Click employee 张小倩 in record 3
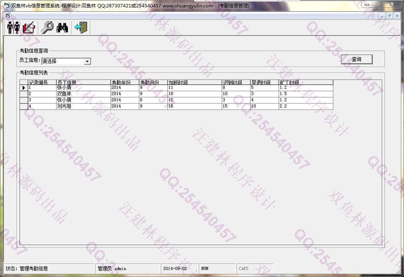The image size is (404, 277). 83,100
